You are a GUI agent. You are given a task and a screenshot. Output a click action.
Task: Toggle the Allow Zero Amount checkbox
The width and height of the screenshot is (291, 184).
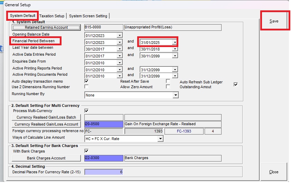coord(168,86)
